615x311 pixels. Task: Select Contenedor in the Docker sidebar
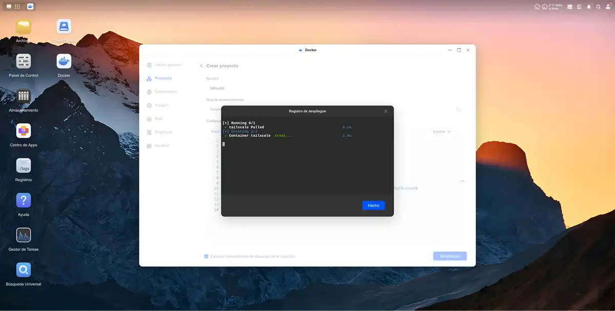166,92
